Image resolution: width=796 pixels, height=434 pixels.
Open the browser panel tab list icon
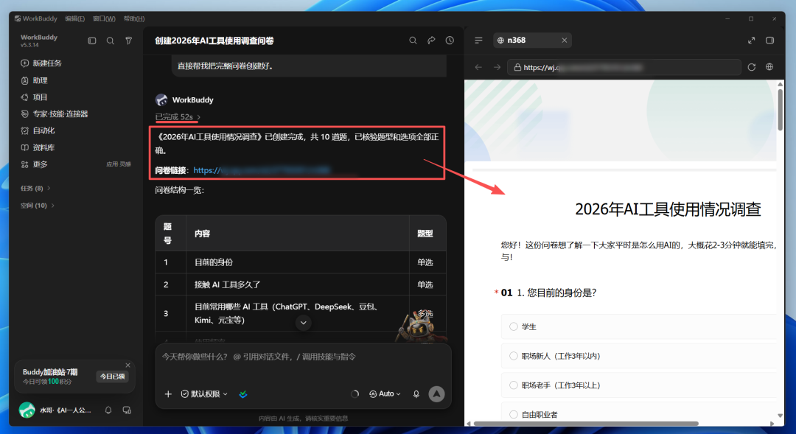479,41
